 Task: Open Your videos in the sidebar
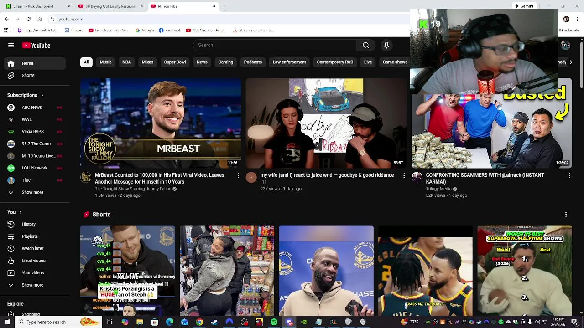pyautogui.click(x=35, y=273)
